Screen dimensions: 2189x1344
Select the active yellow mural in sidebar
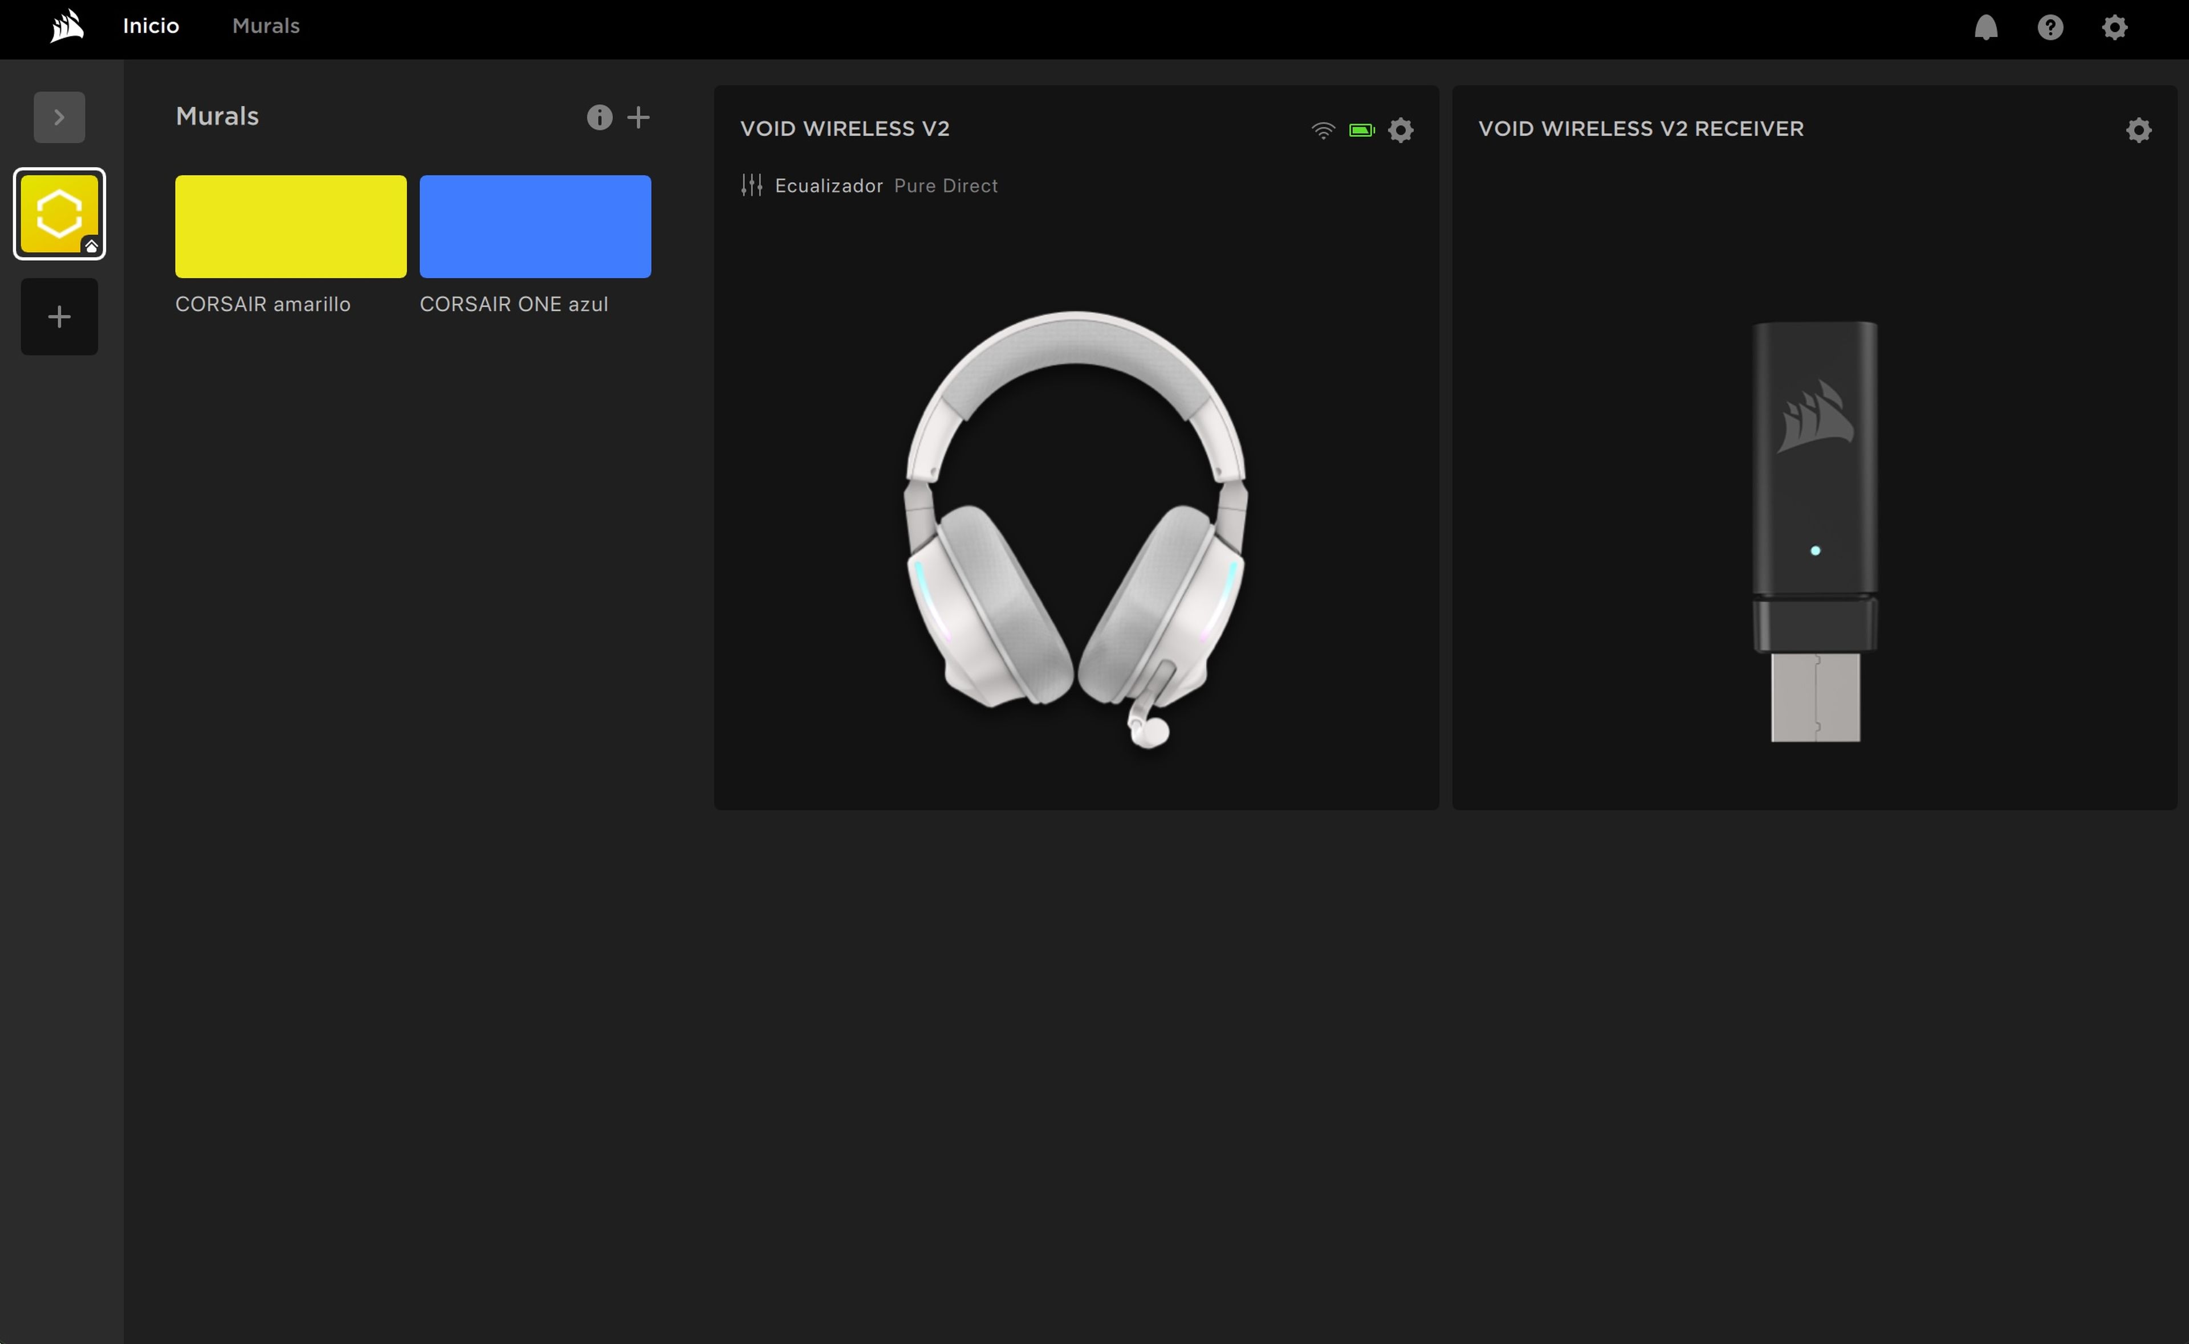coord(59,213)
